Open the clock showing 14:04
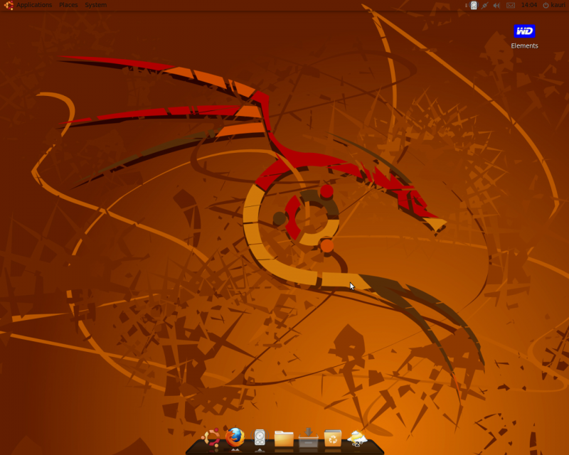Screen dimensions: 569x455 coord(528,5)
